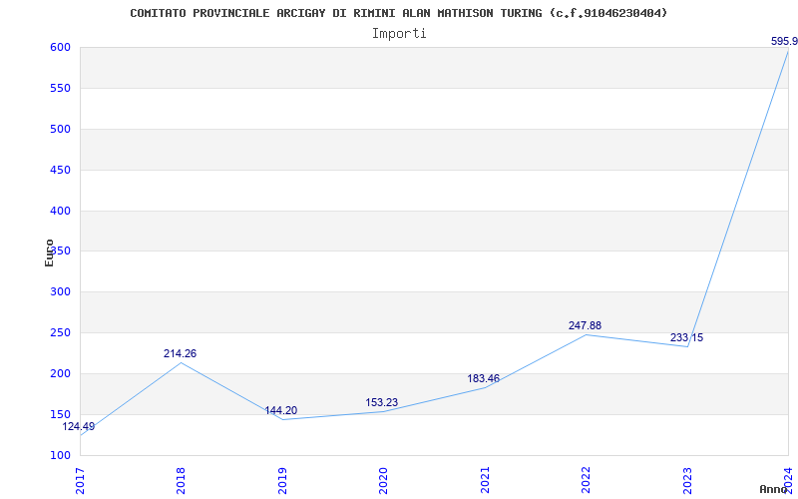Click the 'Importi' subtitle

(399, 34)
